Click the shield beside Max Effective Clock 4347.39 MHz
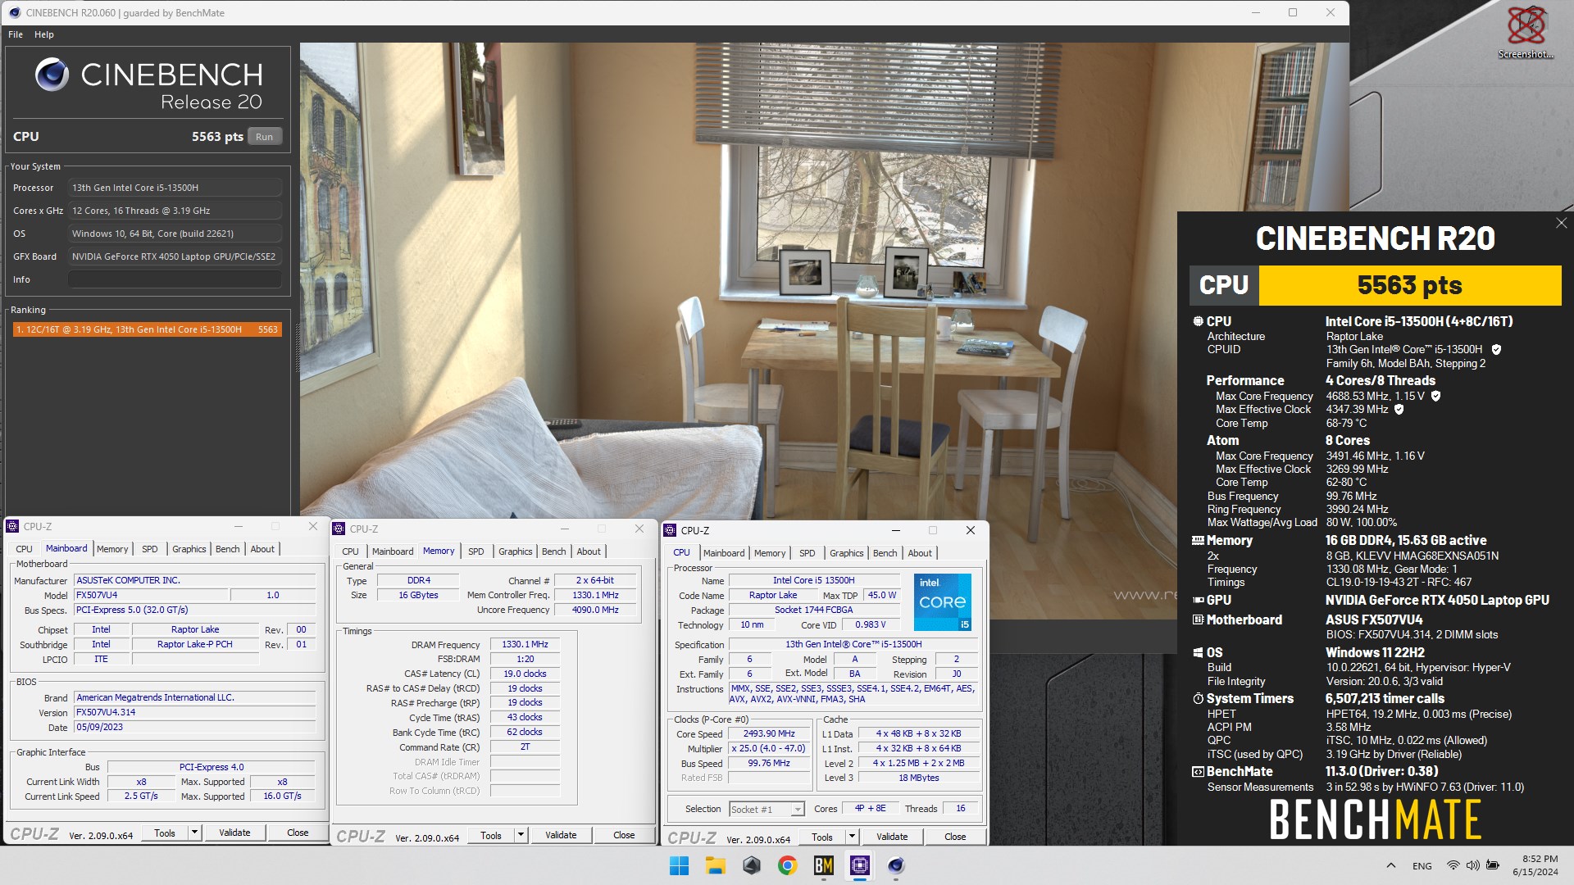Viewport: 1574px width, 885px height. click(1399, 410)
